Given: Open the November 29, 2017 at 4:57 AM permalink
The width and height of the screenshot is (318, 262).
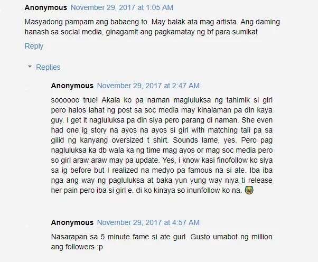Looking at the screenshot, I should 148,222.
